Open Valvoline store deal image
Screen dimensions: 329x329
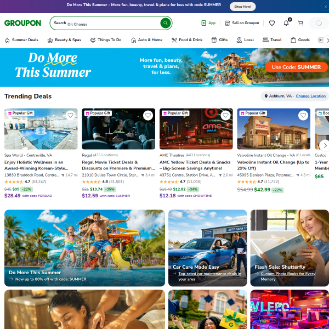tap(274, 129)
